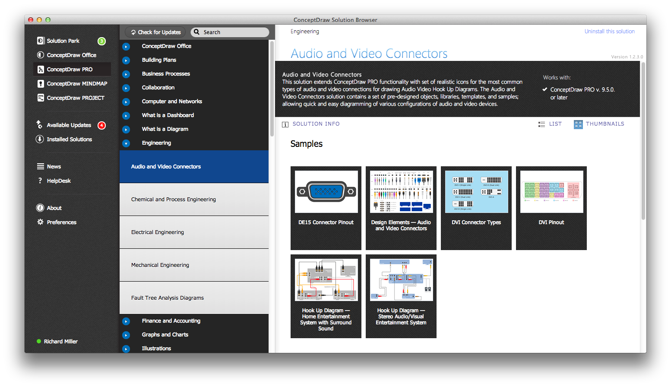
Task: Click inside the Search field
Action: click(230, 32)
